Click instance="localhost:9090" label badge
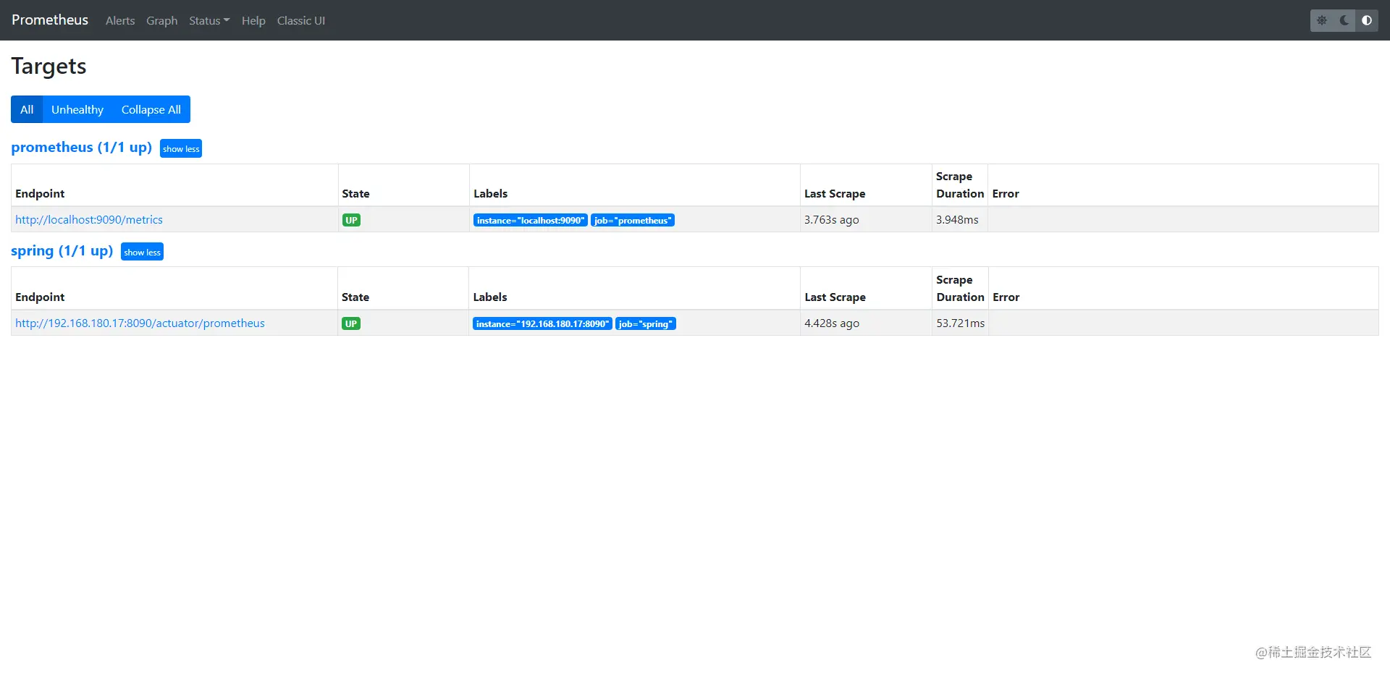1390x678 pixels. (531, 220)
